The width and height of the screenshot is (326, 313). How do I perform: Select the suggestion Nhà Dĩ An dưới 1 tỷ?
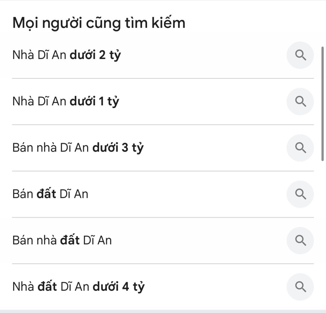click(66, 101)
